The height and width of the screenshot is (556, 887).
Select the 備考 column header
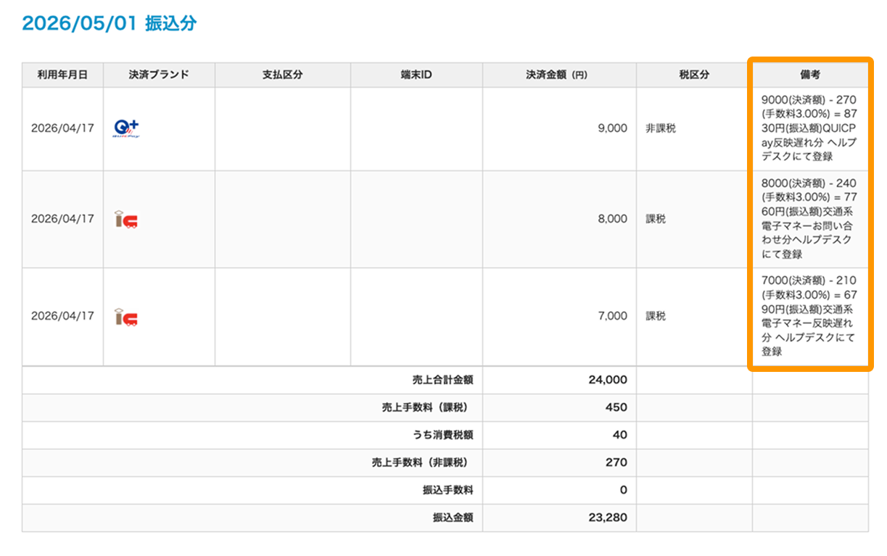coord(810,75)
